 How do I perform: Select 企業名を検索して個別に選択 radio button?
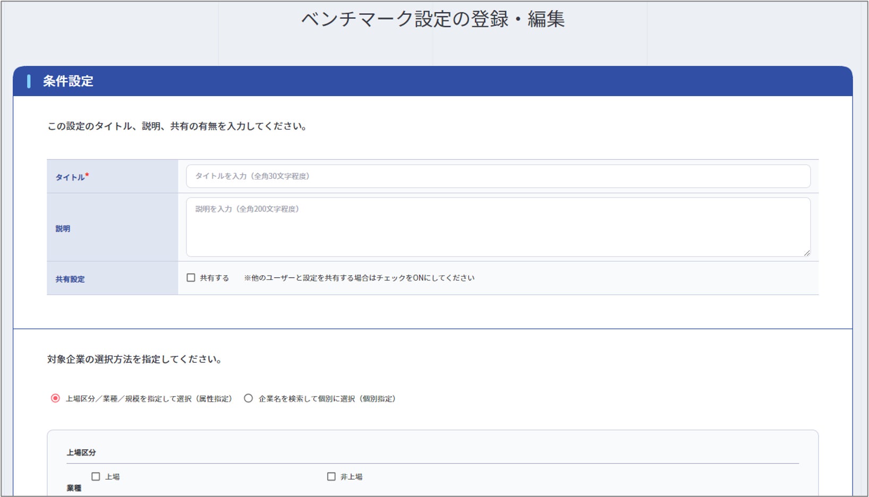pos(248,398)
